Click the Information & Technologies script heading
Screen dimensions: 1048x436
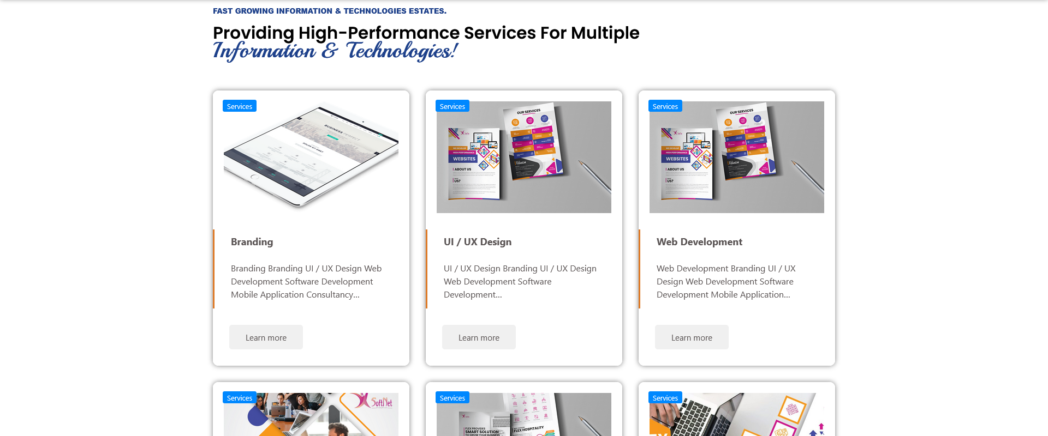pyautogui.click(x=335, y=51)
